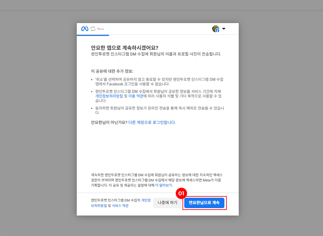323x236 pixels.
Task: Click the Facebook badge on the avatar
Action: (217, 31)
